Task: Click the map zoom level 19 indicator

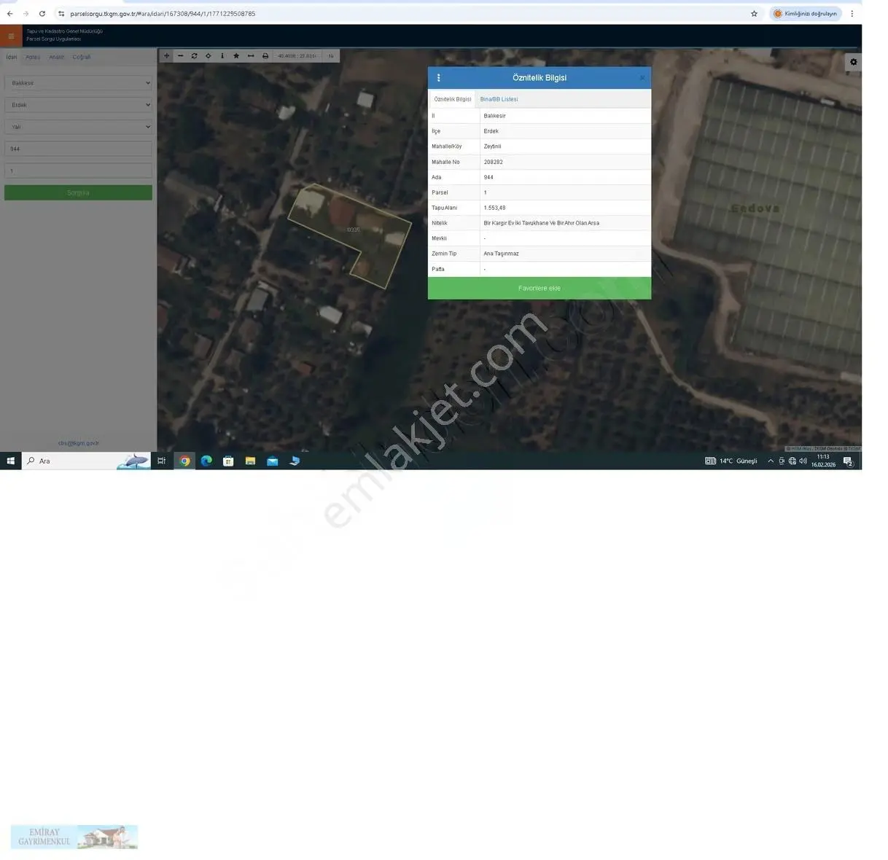Action: pyautogui.click(x=331, y=56)
